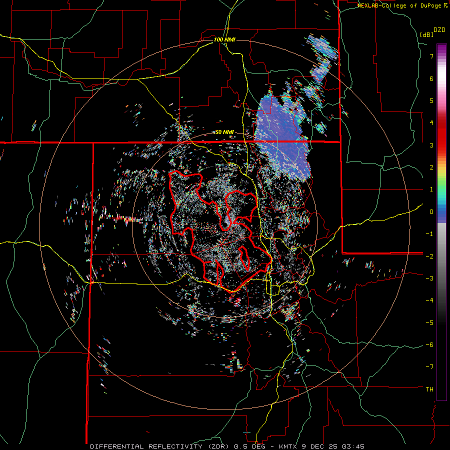Viewport: 450px width, 450px height.
Task: Click the -2 value on the color scale
Action: click(x=429, y=256)
